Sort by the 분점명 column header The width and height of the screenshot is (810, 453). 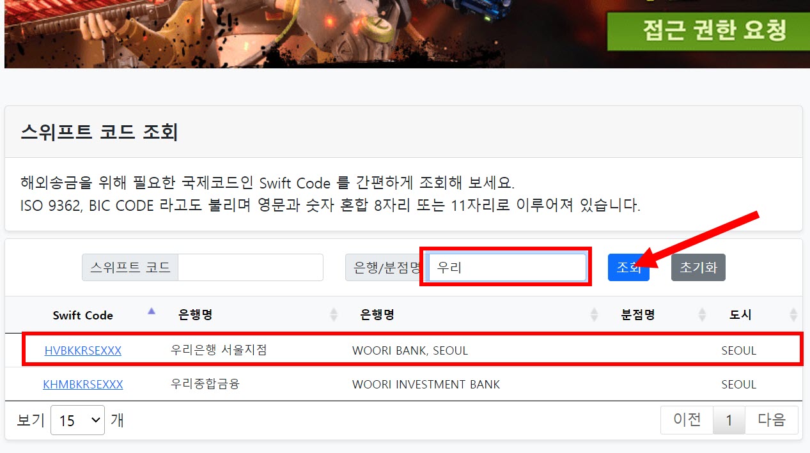tap(658, 315)
